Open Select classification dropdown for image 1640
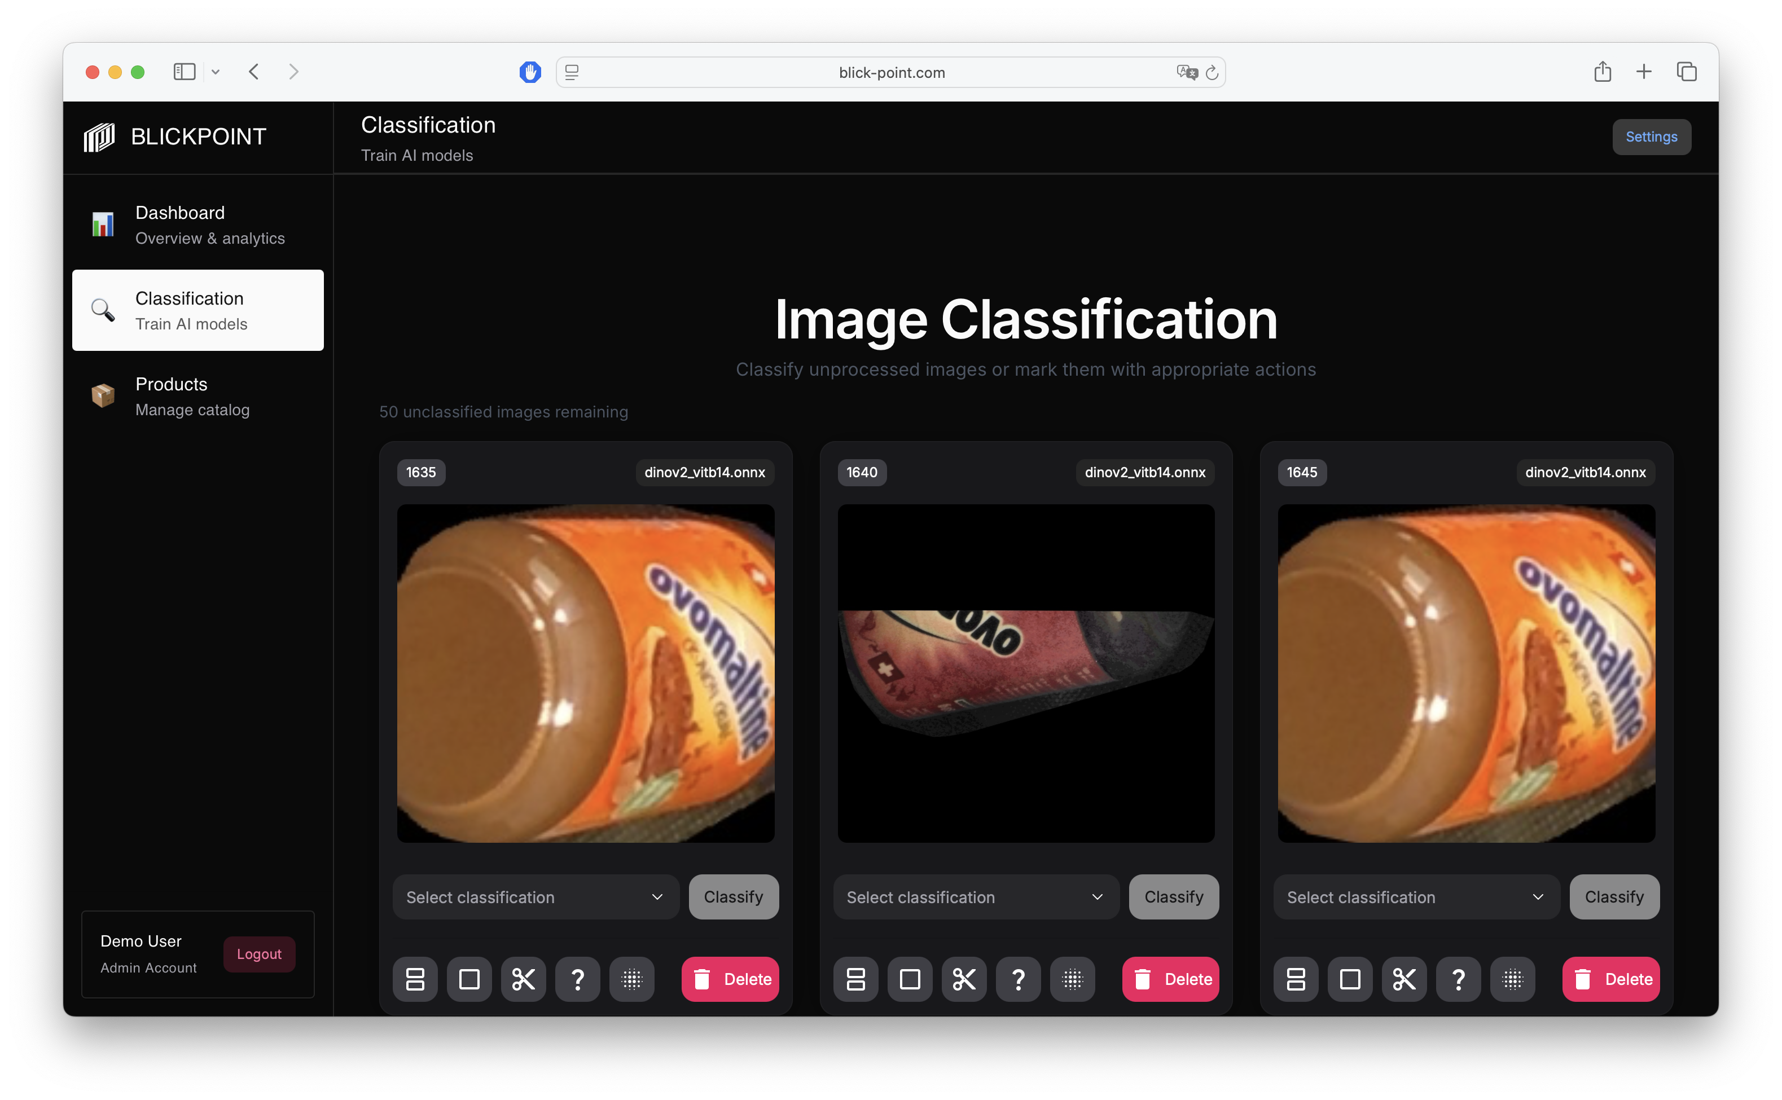This screenshot has width=1782, height=1100. pos(976,896)
